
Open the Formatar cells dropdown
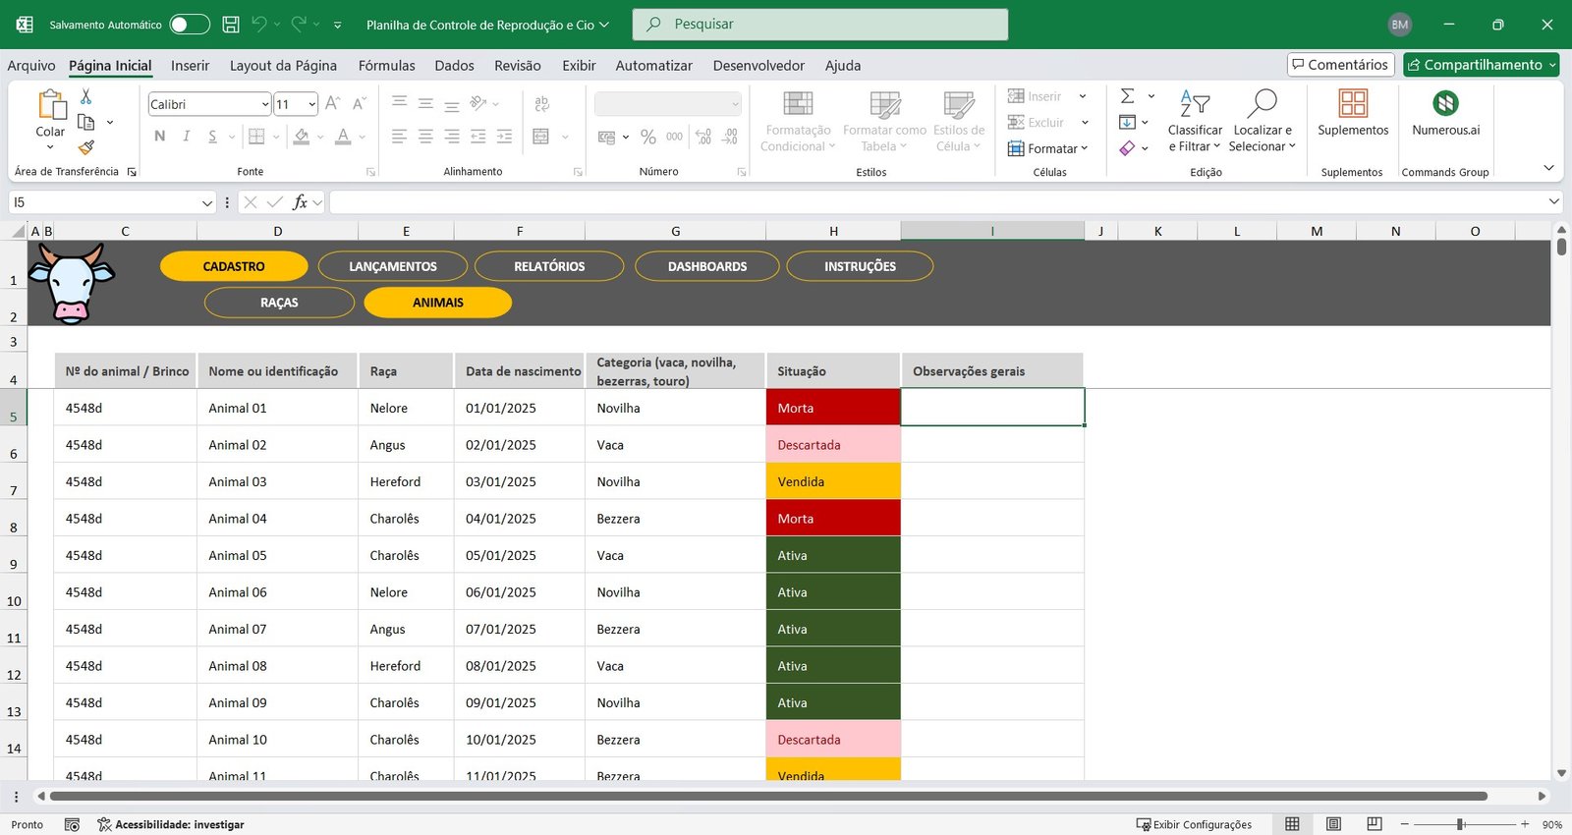(x=1049, y=148)
